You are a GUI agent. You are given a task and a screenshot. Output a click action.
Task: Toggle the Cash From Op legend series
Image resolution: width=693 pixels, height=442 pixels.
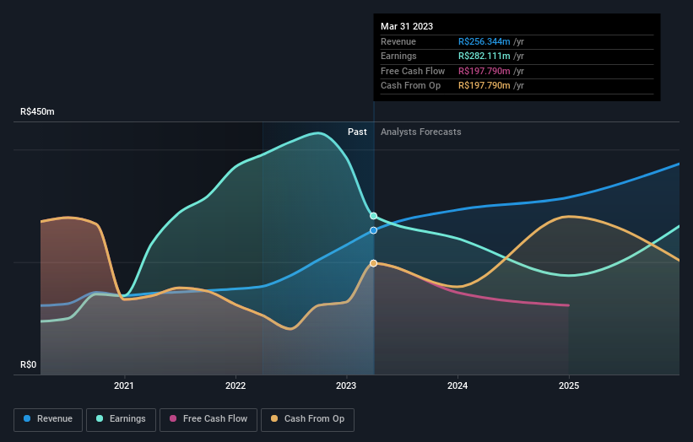point(307,419)
